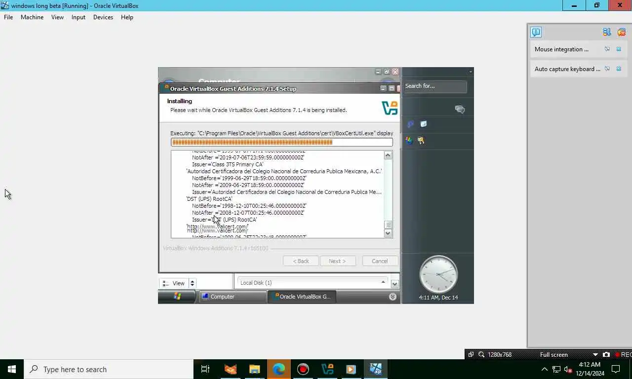This screenshot has width=632, height=379.
Task: Switch to the Computer taskbar window
Action: point(233,297)
